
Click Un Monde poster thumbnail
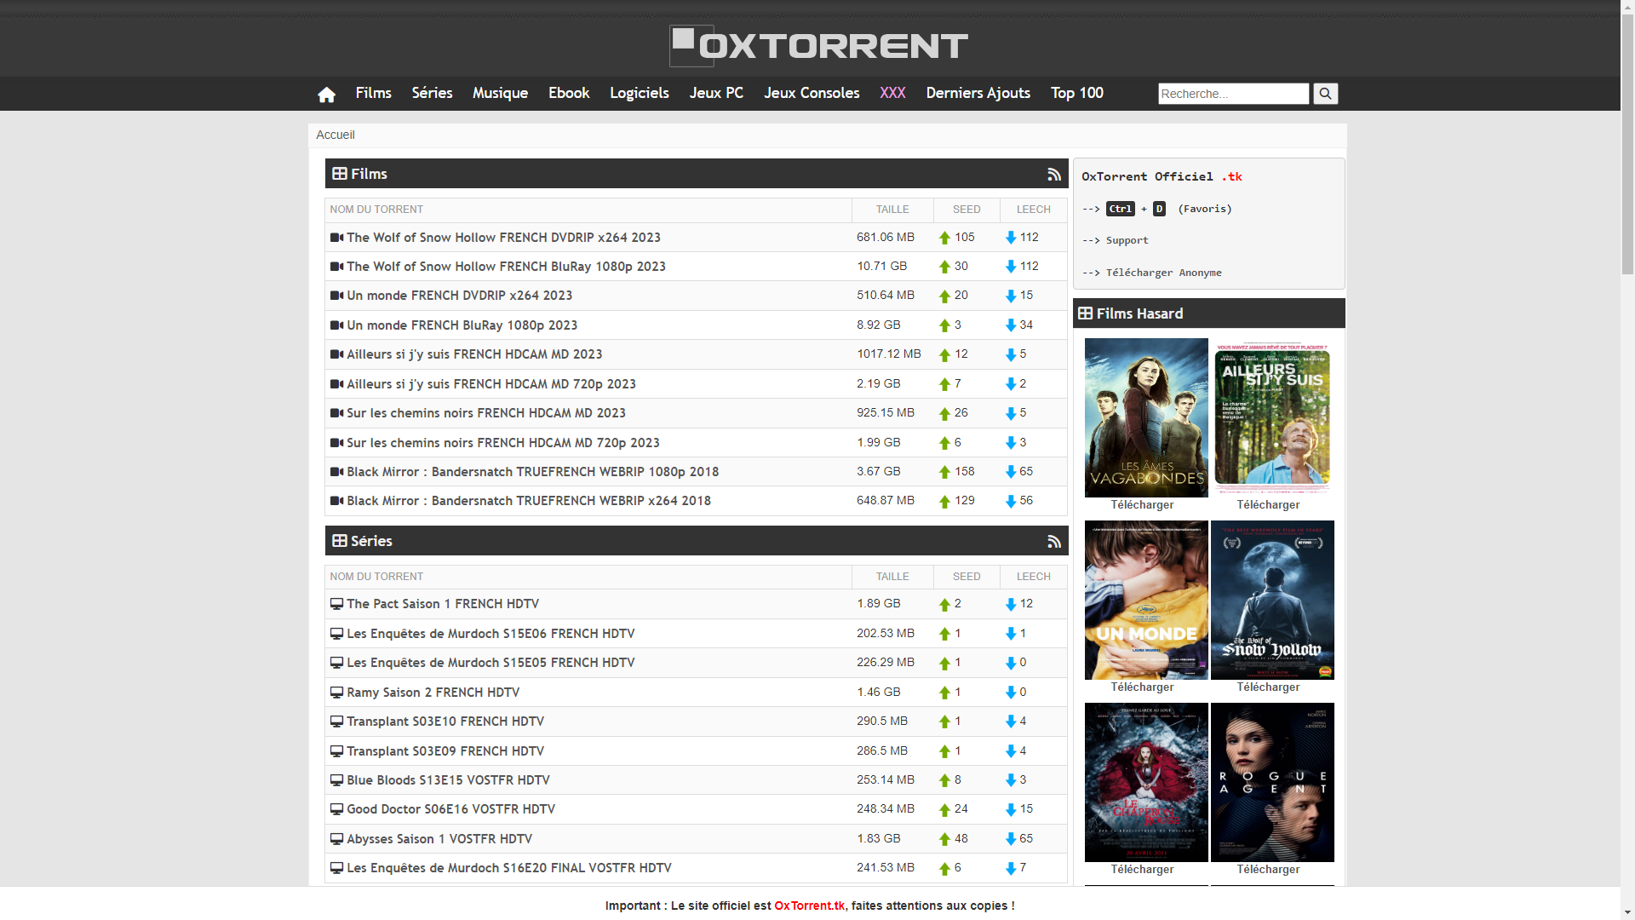point(1146,600)
